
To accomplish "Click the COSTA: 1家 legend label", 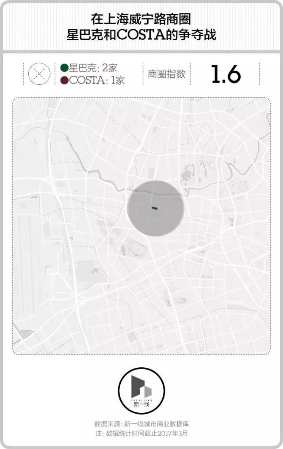I will coord(97,80).
